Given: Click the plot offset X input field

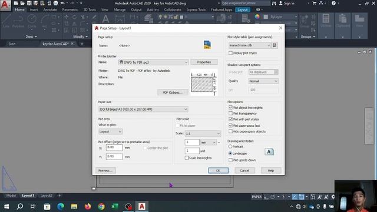Looking at the screenshot, I should tap(114, 147).
